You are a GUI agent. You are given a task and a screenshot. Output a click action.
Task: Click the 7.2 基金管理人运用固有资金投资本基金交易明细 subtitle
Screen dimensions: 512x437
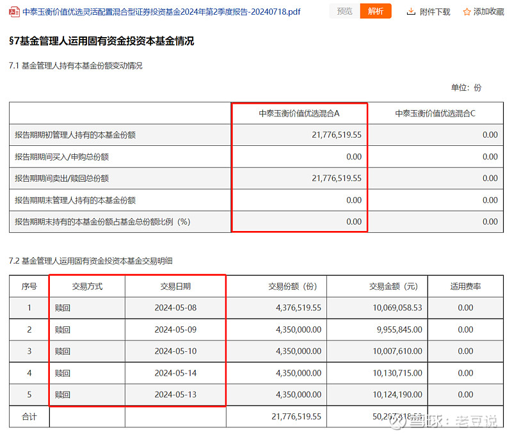click(90, 261)
